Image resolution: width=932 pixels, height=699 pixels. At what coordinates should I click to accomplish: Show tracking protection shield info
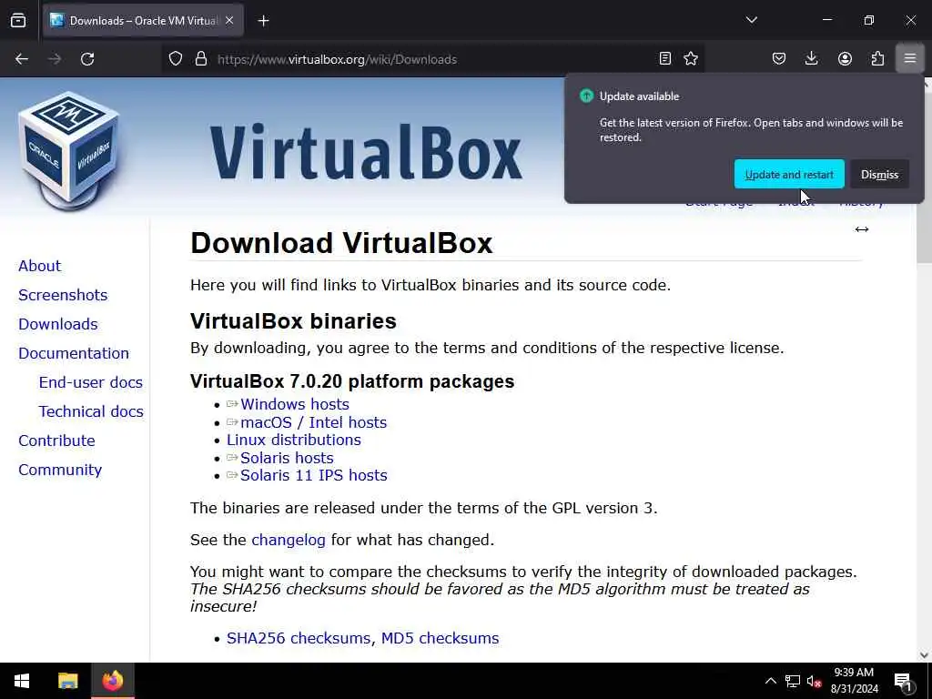[176, 59]
